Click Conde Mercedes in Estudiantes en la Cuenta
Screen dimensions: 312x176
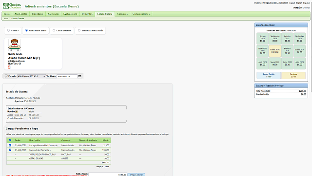pos(15,118)
